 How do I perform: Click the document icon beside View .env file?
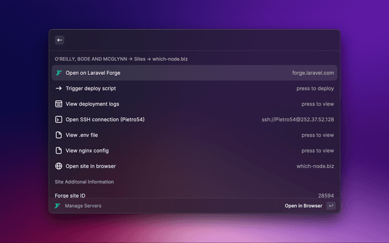coord(59,135)
